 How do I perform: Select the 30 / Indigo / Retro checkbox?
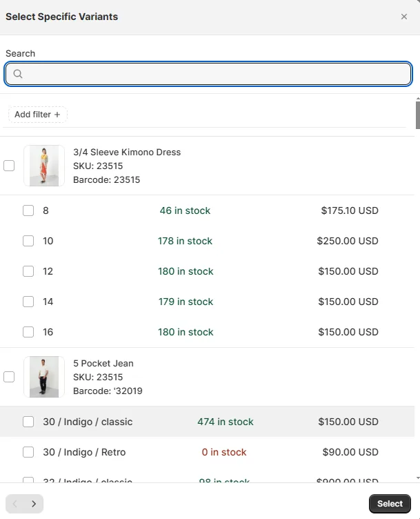(x=28, y=452)
